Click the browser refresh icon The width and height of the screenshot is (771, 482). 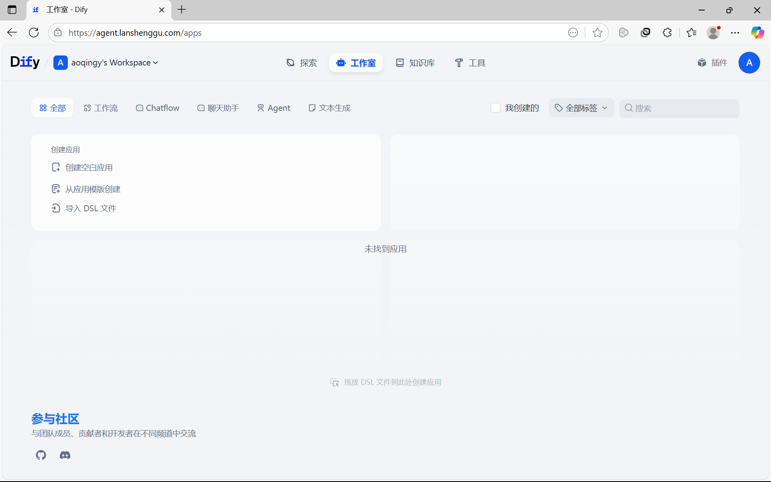click(x=34, y=33)
